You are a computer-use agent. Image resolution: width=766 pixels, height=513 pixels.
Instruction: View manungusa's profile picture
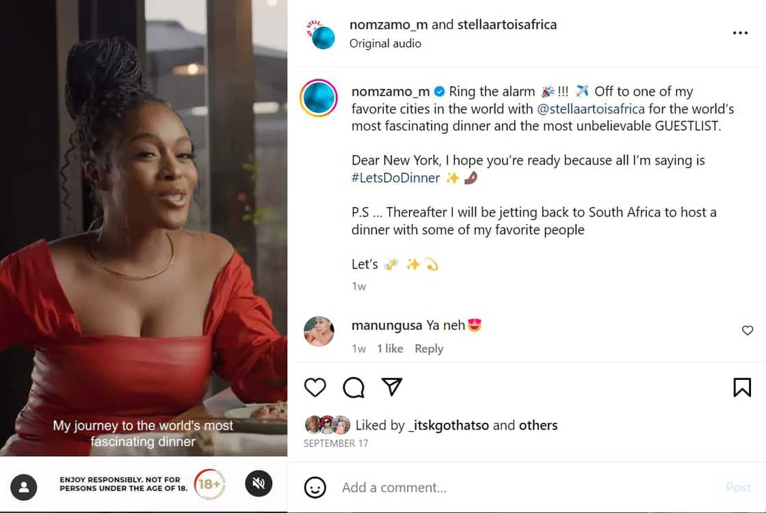pos(319,331)
